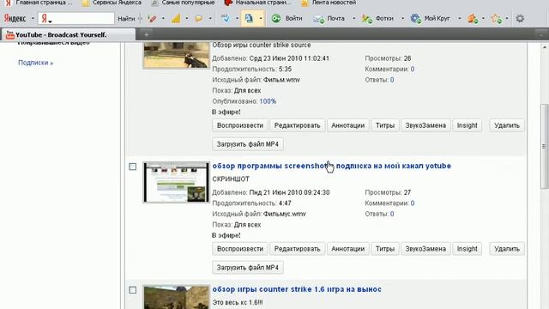This screenshot has height=309, width=549.
Task: Click the Фотки photos icon
Action: point(367,19)
